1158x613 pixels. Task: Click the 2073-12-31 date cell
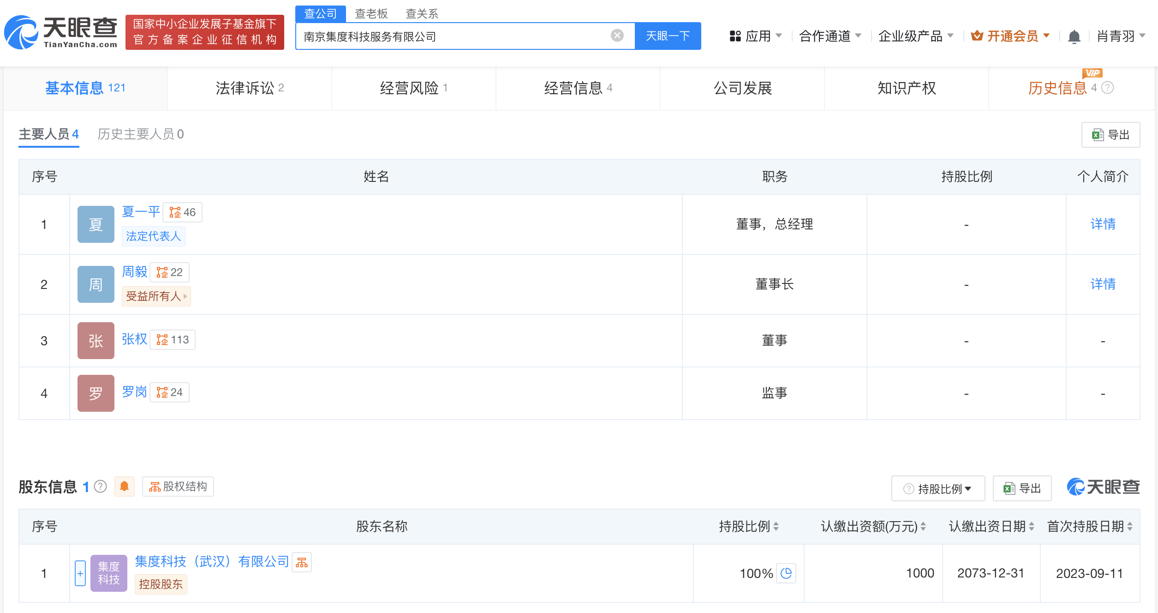pyautogui.click(x=991, y=573)
